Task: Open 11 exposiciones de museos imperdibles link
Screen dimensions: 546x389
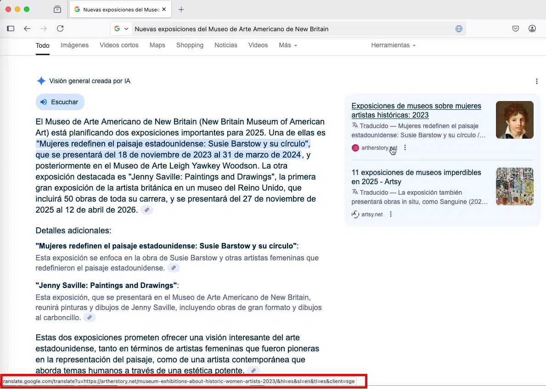Action: [x=416, y=177]
